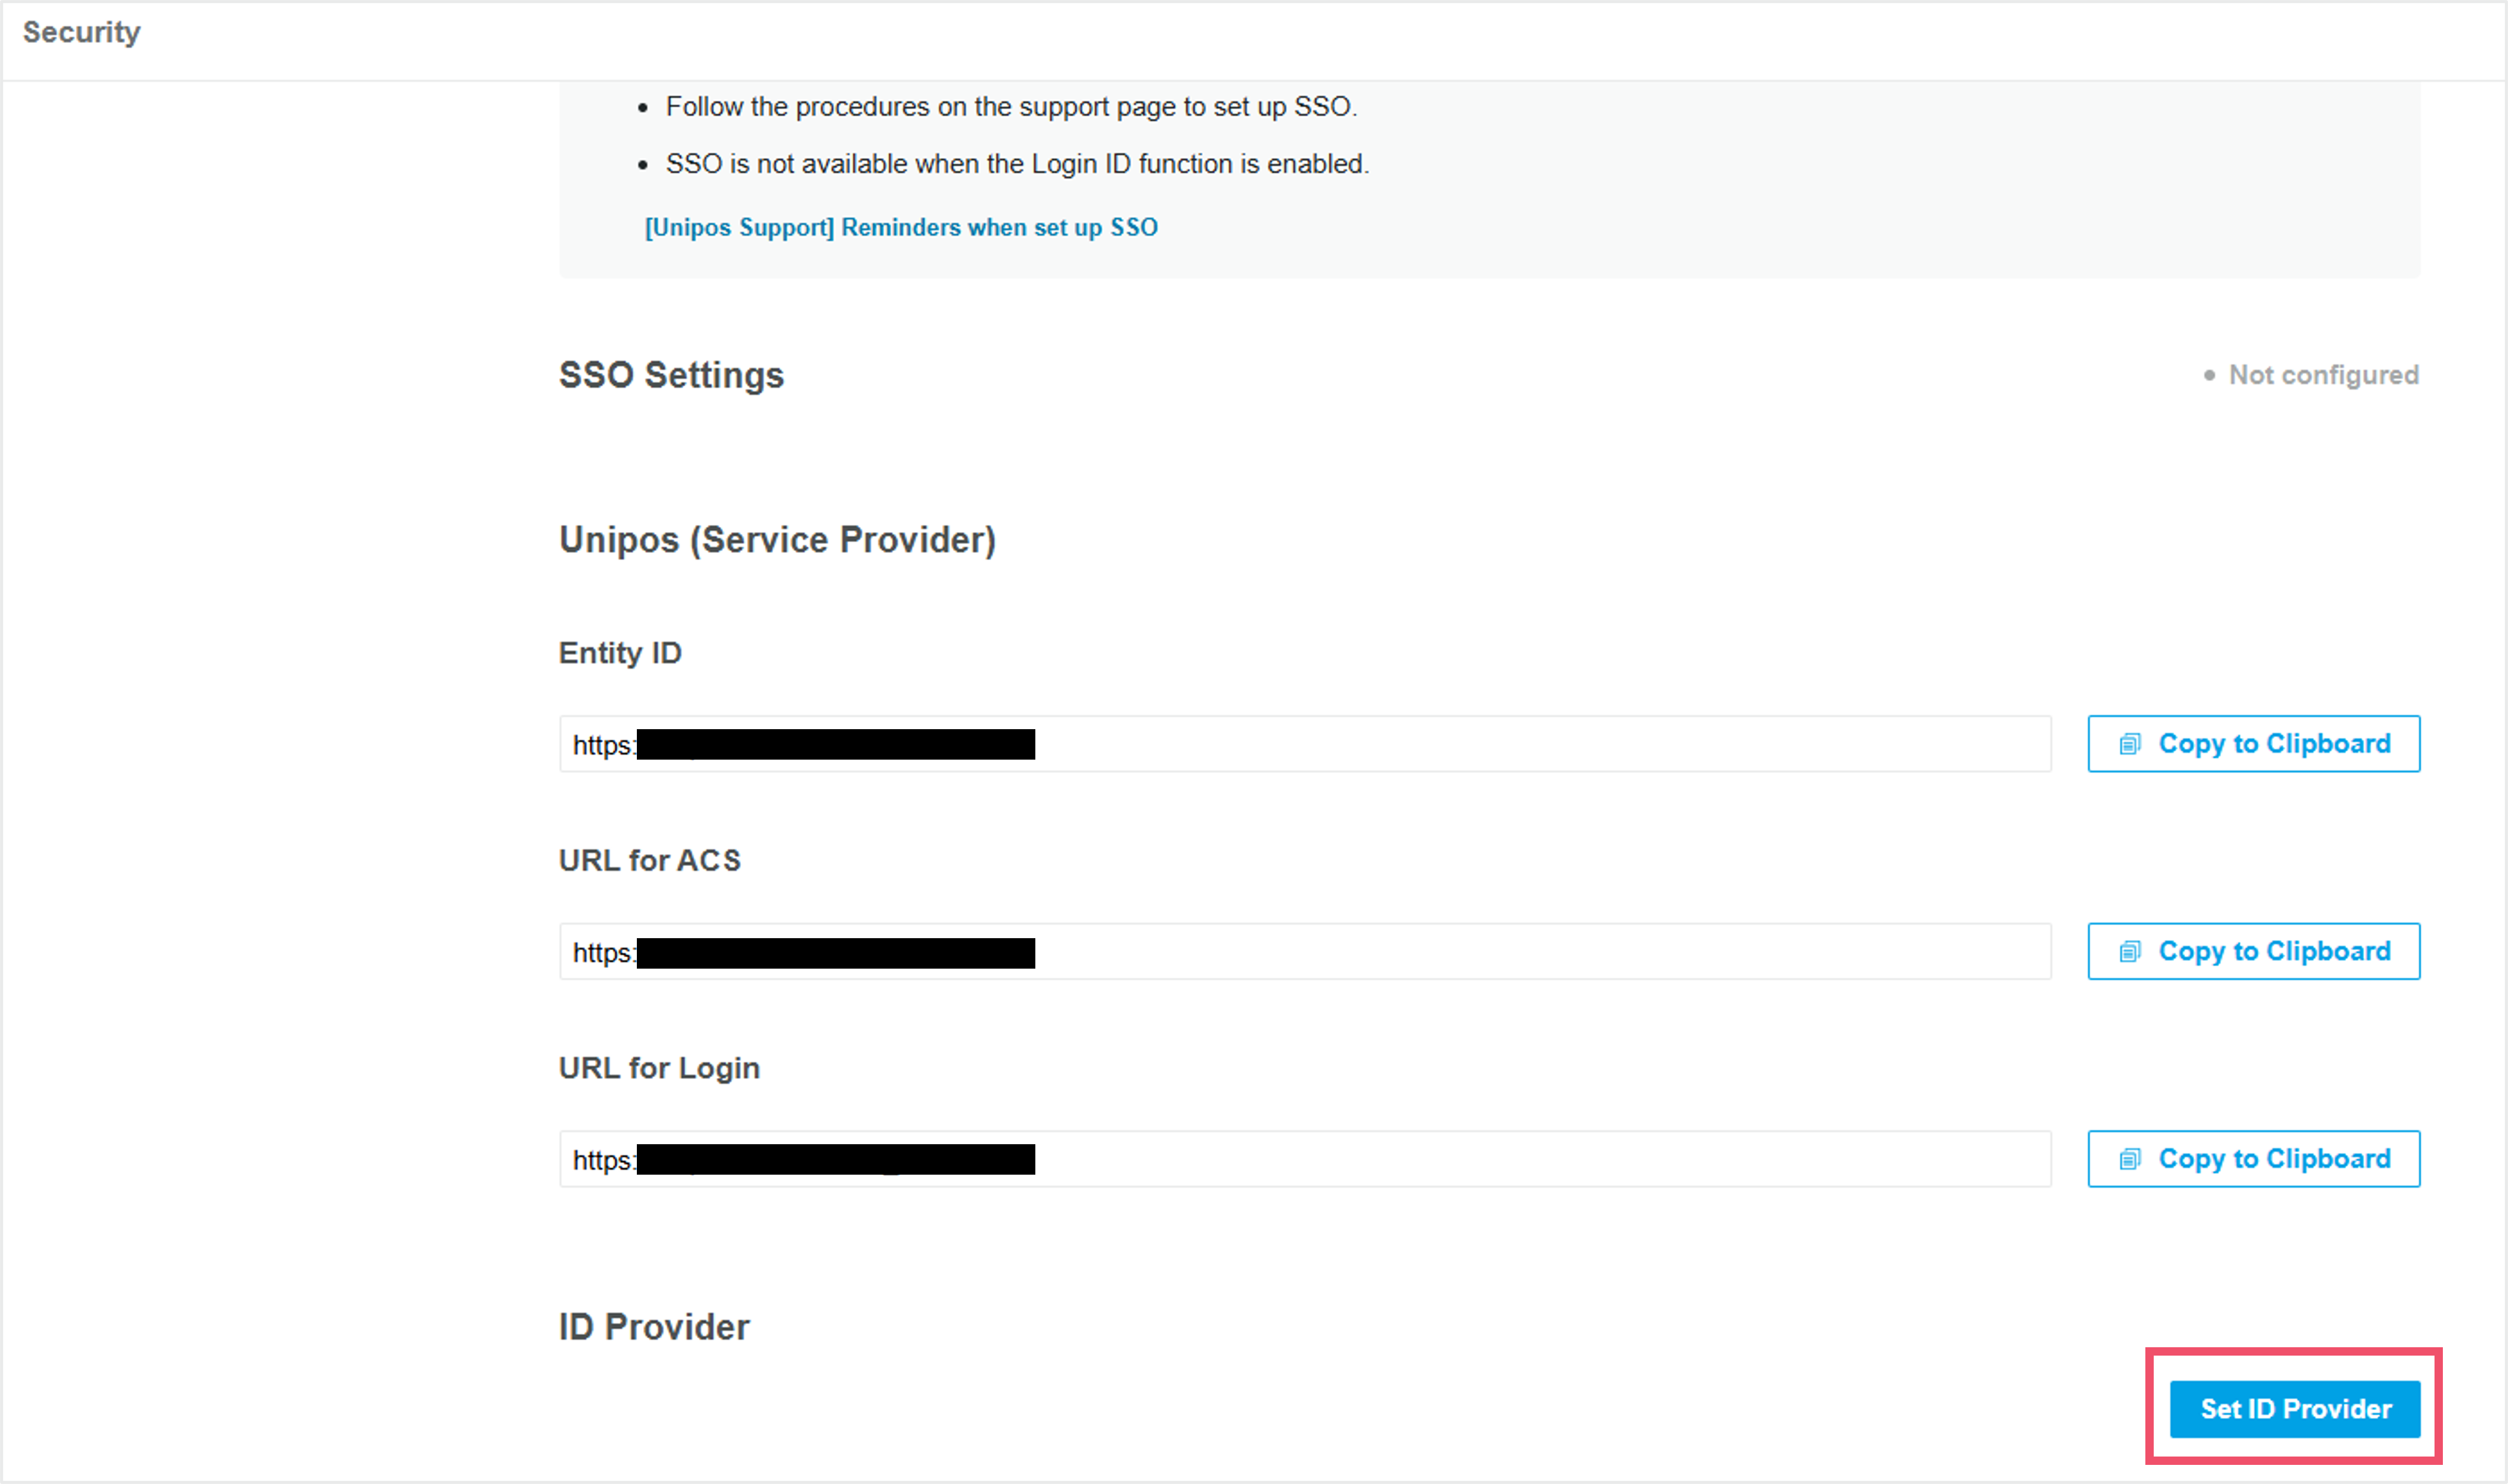Click the clipboard icon beside the URL for Login field
The image size is (2508, 1484).
2130,1159
